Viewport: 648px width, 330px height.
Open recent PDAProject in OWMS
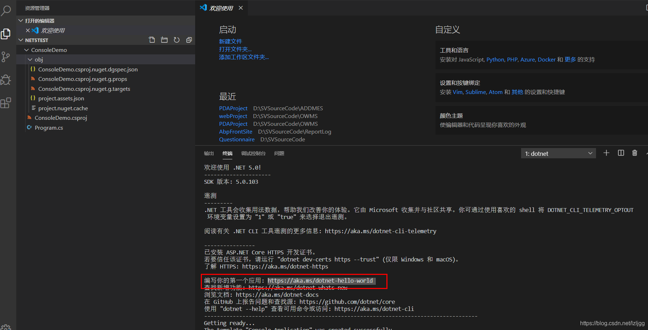[233, 124]
